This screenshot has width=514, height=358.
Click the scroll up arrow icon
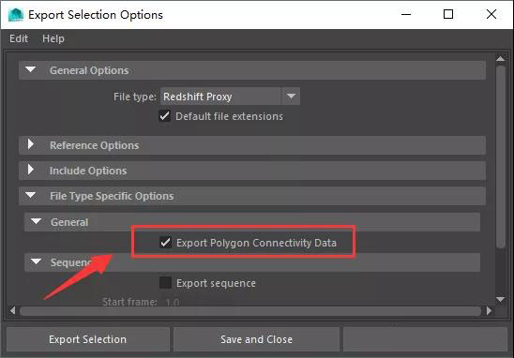(x=500, y=59)
